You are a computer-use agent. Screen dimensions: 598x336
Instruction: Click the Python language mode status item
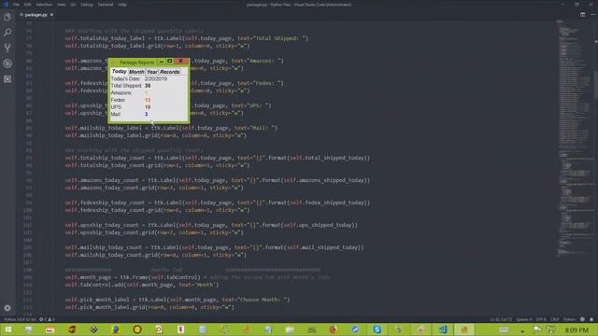(569, 319)
